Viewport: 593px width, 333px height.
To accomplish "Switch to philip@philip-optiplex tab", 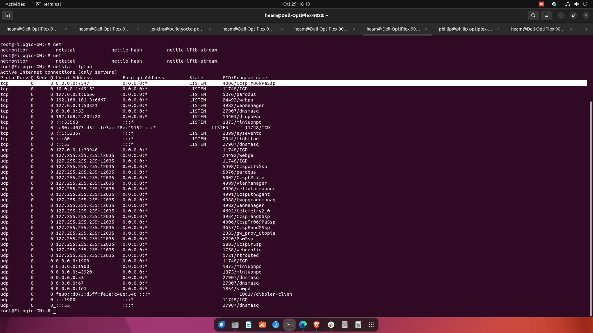I will 465,29.
